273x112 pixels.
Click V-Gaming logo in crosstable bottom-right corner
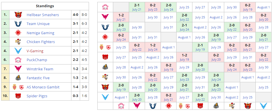(263, 106)
